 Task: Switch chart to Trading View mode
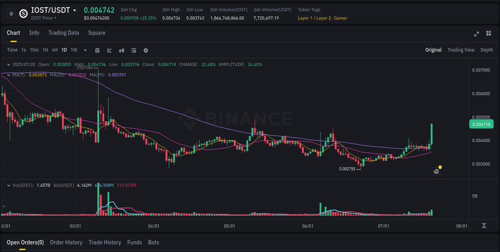tap(461, 50)
